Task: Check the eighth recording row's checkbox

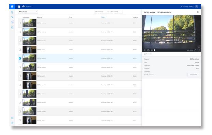Action: tap(20, 85)
